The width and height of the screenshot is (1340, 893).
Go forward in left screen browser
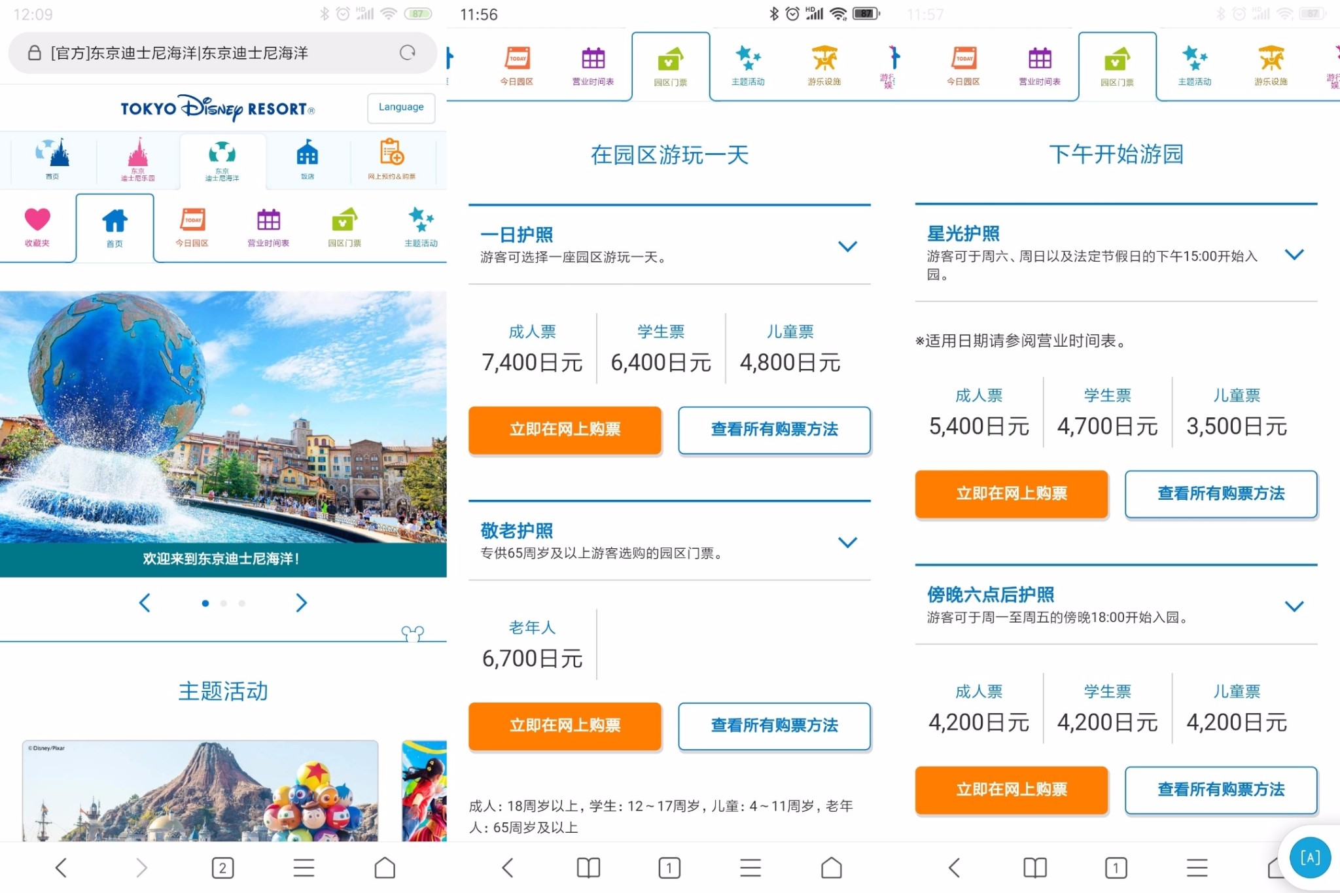tap(141, 867)
